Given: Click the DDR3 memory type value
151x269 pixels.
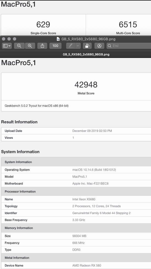Looking at the screenshot, I should tap(76, 250).
